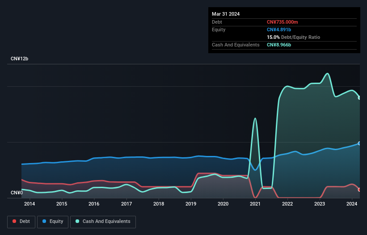Viewport: 367px width, 235px height.
Task: Click the Cash And Equivalents tooltip label
Action: 236,45
